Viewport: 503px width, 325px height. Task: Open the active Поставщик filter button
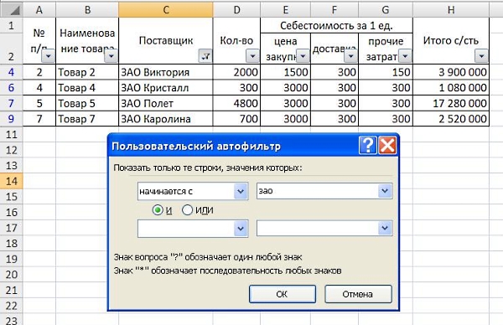(x=205, y=56)
